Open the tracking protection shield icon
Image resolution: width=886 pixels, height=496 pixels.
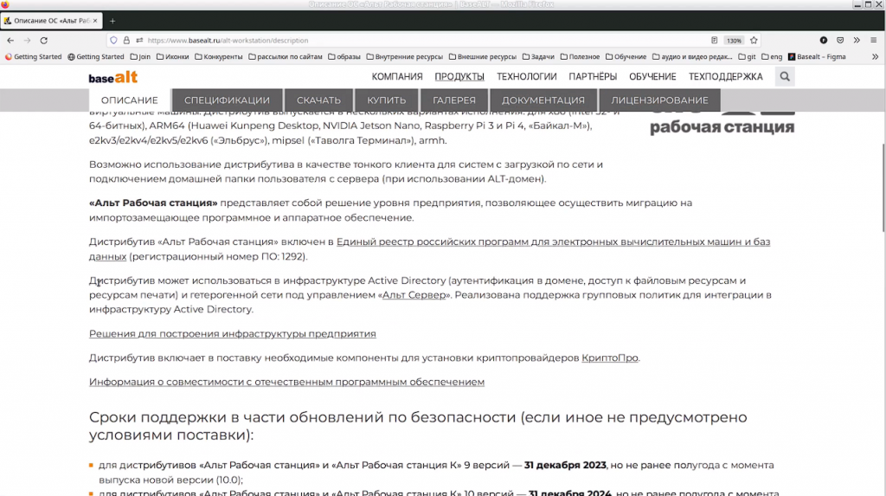tap(113, 40)
